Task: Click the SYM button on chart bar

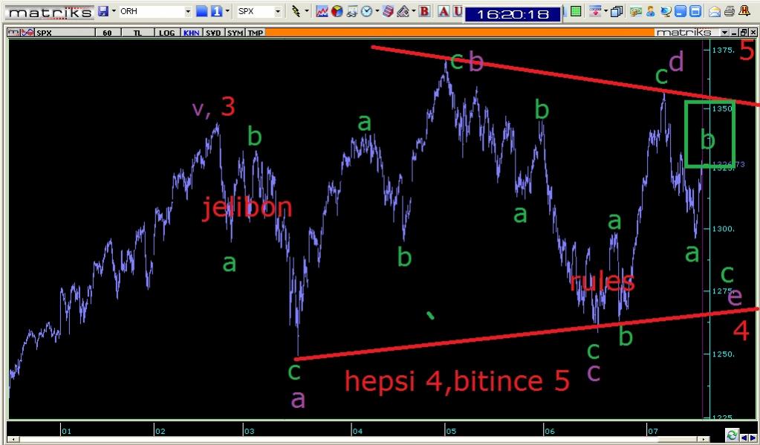Action: 235,33
